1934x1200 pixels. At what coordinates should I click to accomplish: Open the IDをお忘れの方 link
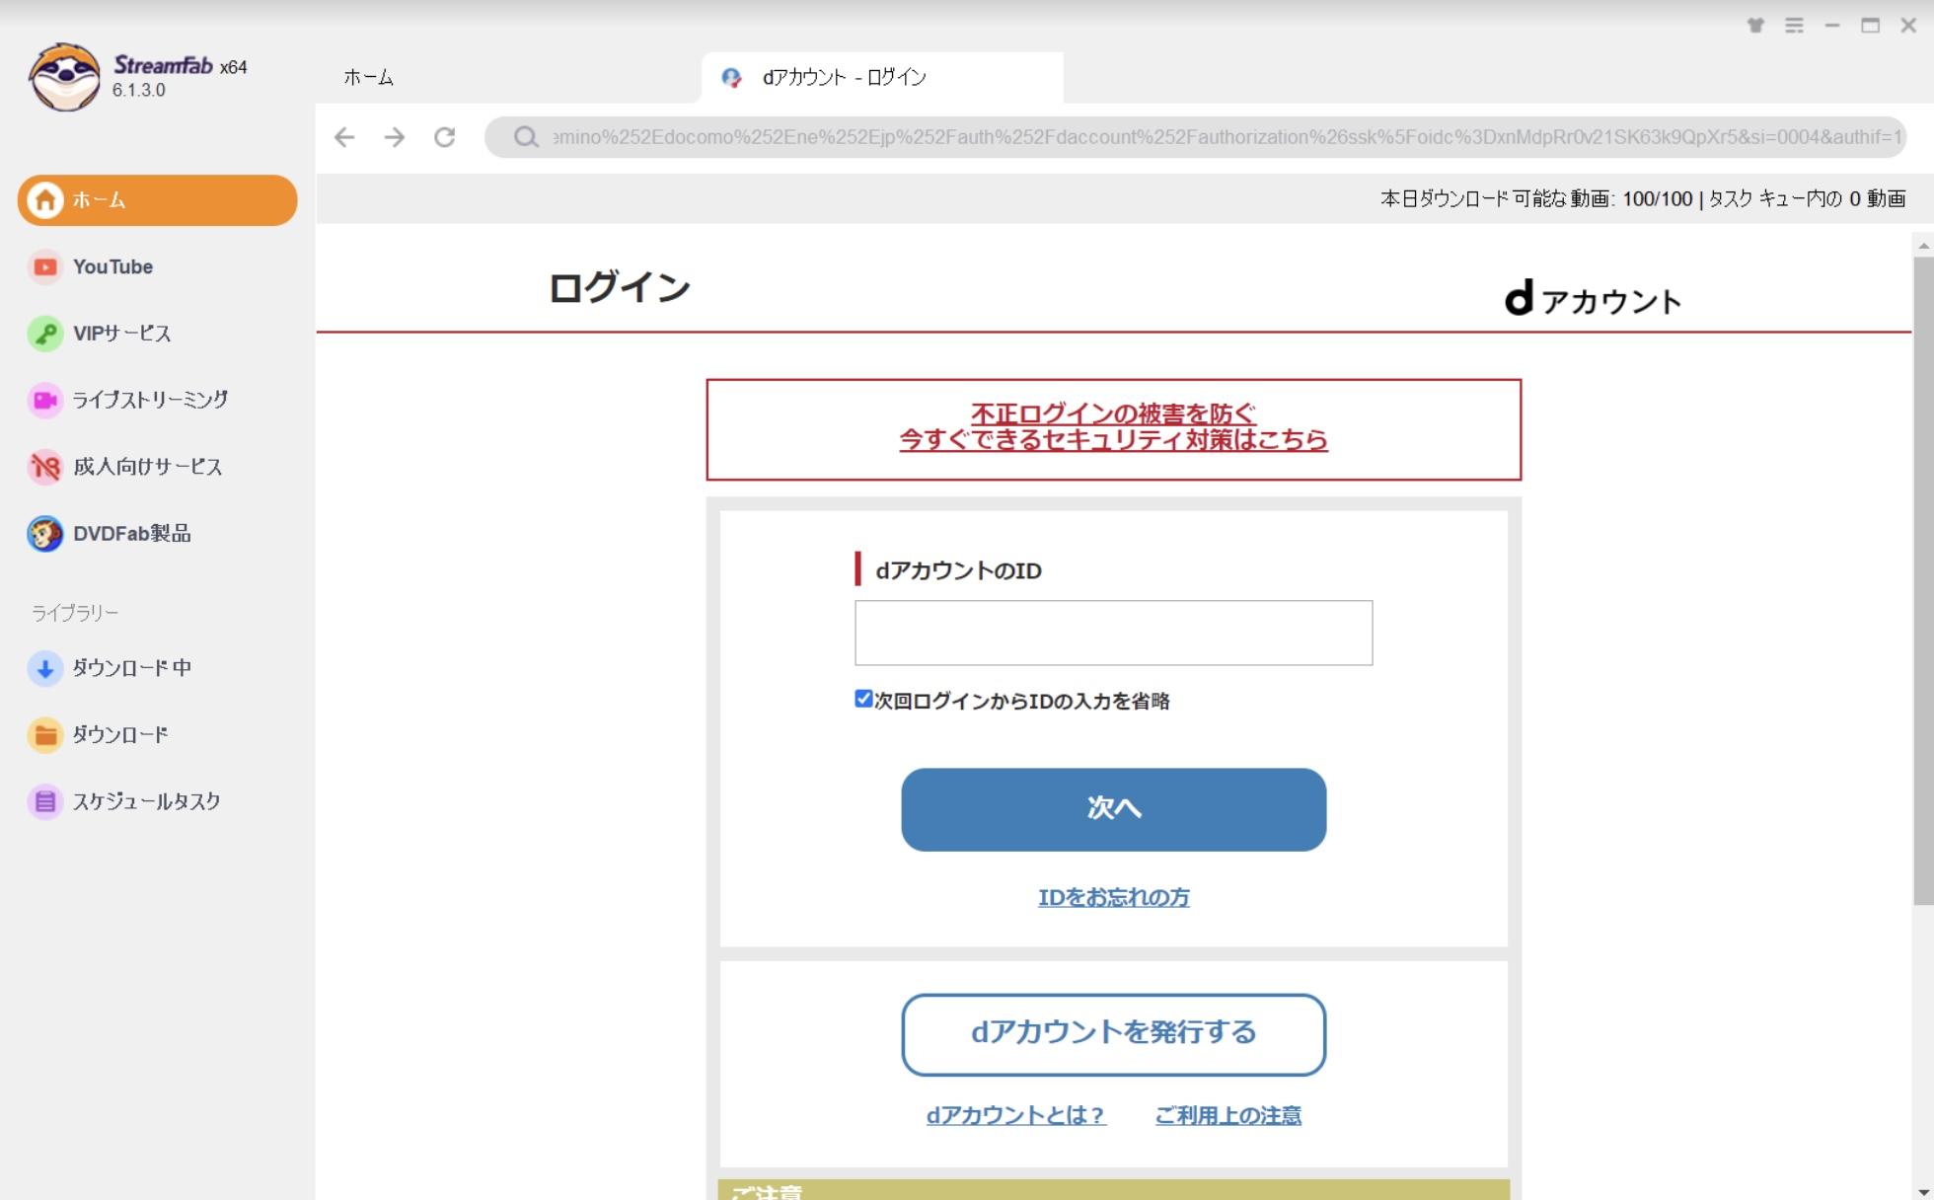click(1113, 897)
